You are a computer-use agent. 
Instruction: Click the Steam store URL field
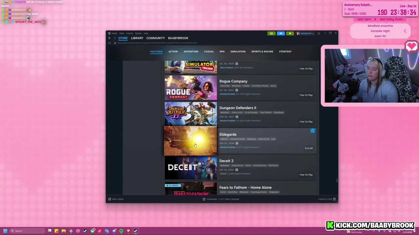click(x=157, y=43)
